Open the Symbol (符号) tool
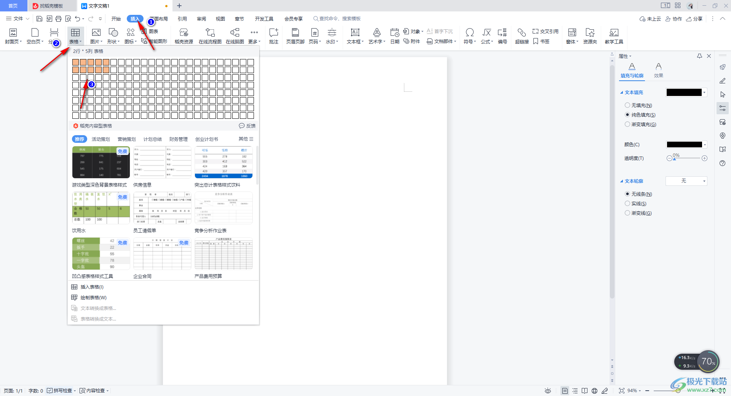 tap(470, 37)
